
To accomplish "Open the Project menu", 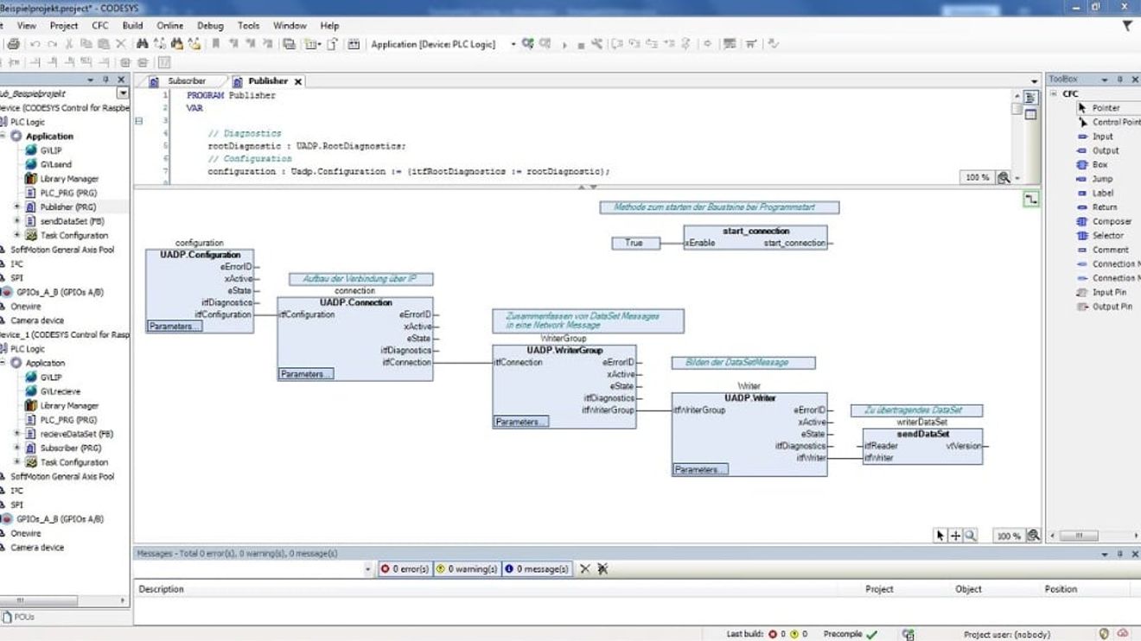I will 64,26.
